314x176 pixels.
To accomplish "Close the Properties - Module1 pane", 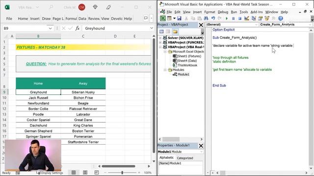I will click(201, 146).
